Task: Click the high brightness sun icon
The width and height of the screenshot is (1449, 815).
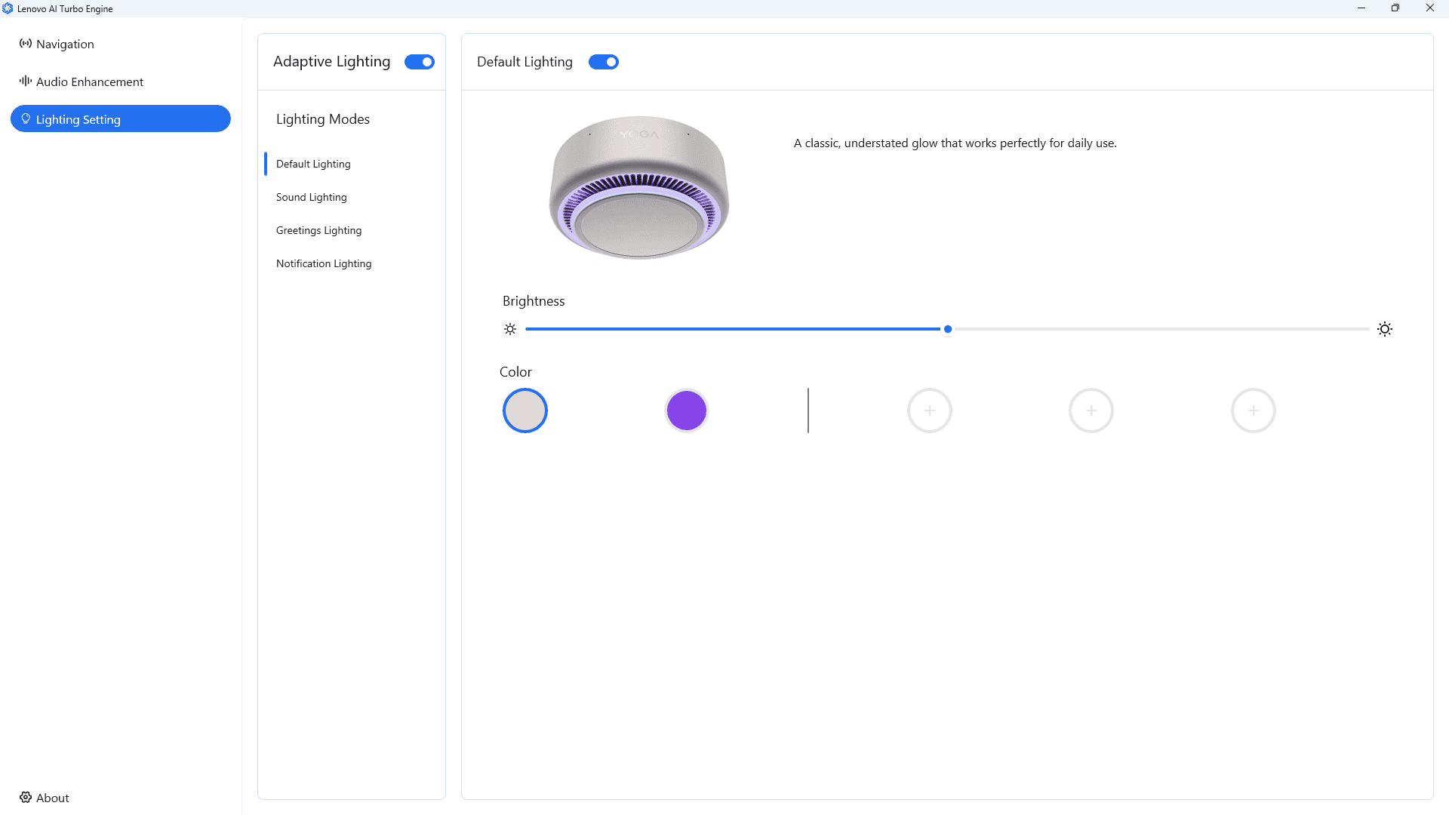Action: [1385, 329]
